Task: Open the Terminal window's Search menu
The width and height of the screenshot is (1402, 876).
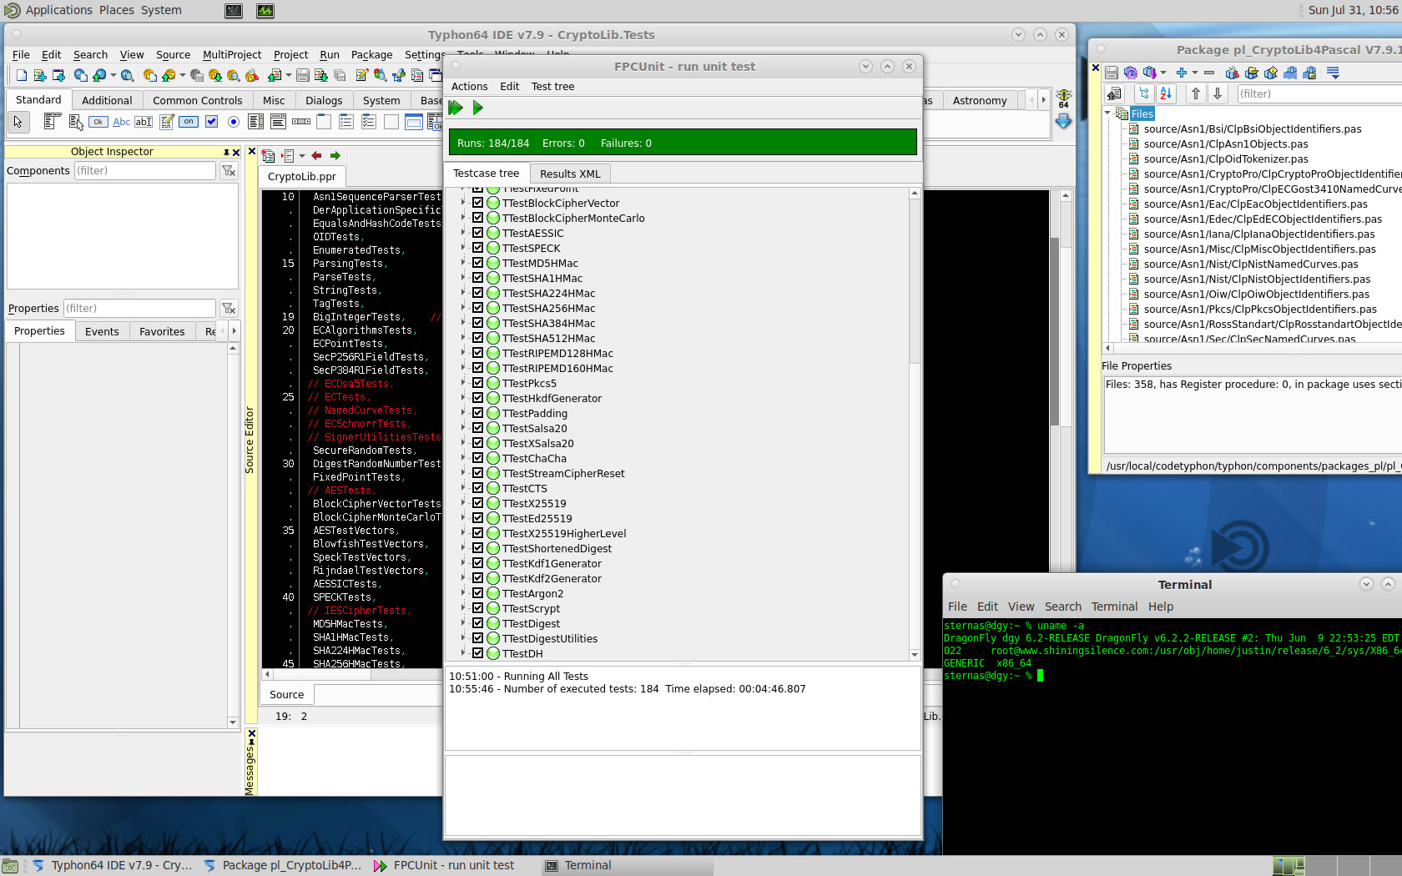Action: (x=1062, y=607)
